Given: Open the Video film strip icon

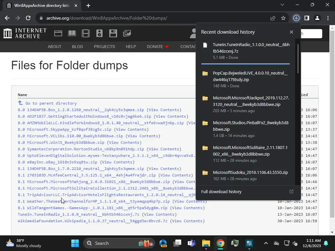Looking at the screenshot, I should click(x=86, y=33).
